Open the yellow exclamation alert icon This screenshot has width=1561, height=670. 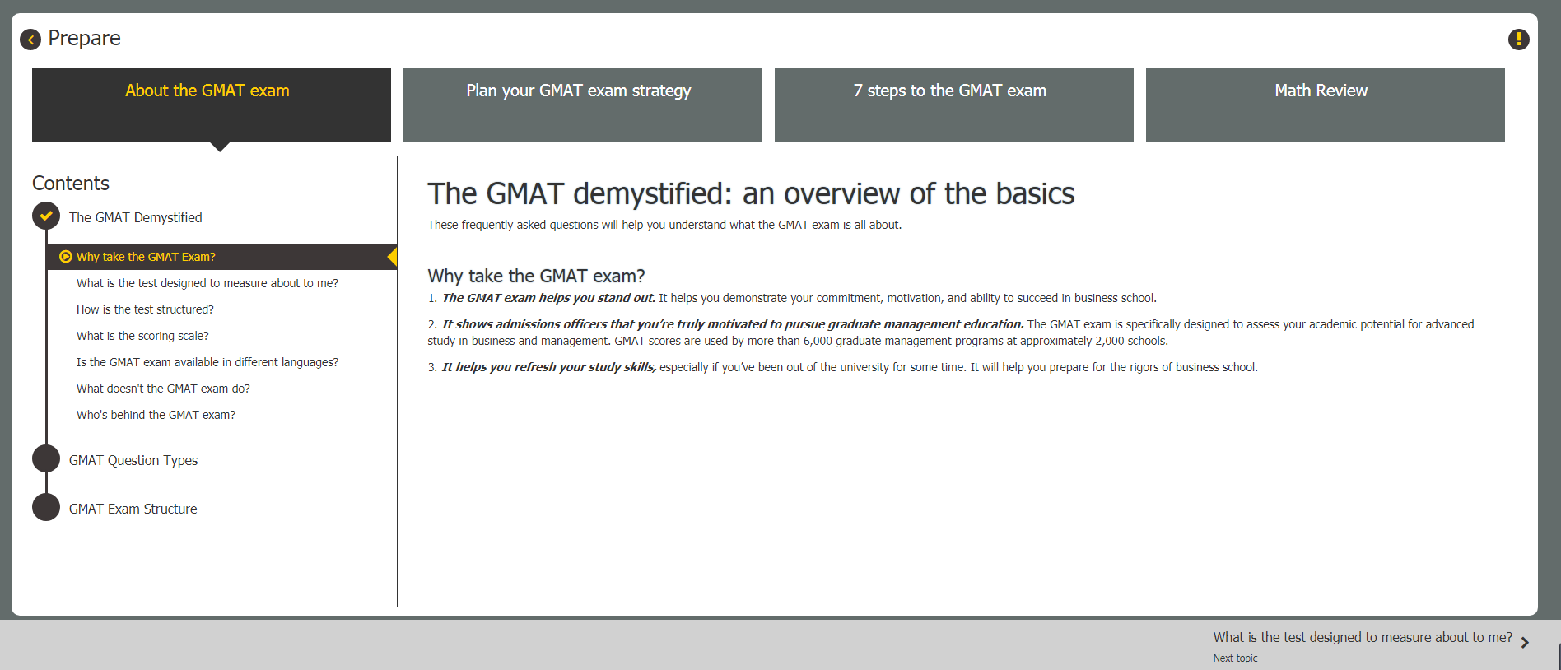pos(1518,40)
